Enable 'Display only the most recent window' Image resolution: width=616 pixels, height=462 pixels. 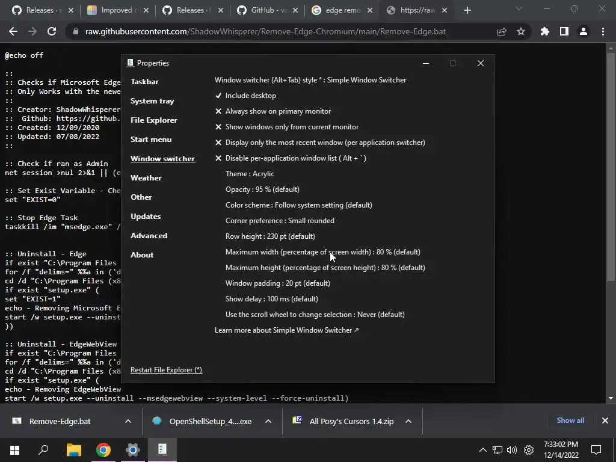(320, 143)
